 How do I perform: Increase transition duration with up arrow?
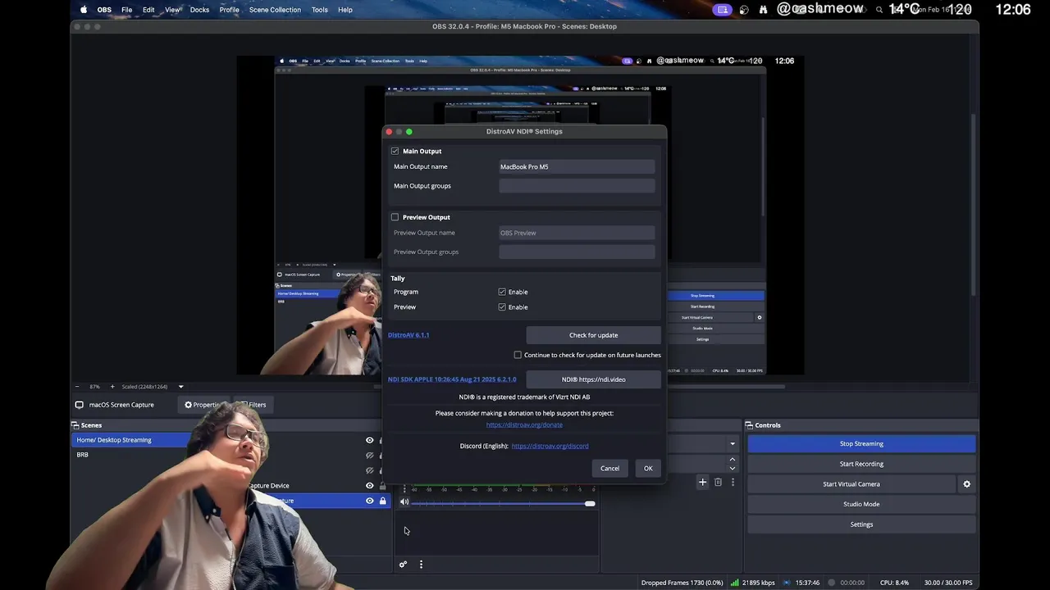coord(733,460)
